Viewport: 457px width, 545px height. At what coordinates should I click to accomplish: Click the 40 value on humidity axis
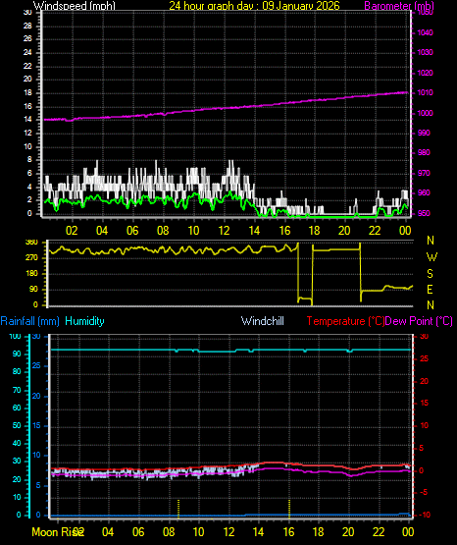pos(17,443)
